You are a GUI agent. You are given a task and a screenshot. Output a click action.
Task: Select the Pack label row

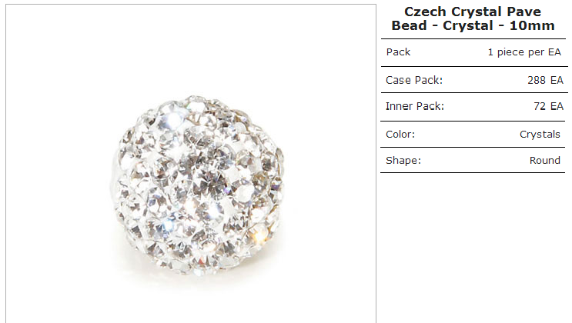[x=473, y=52]
